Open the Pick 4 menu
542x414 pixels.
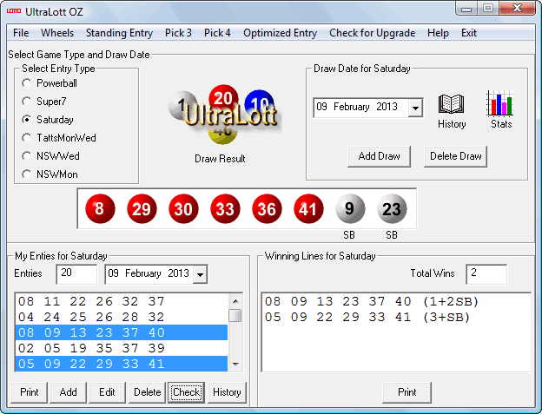[x=217, y=33]
